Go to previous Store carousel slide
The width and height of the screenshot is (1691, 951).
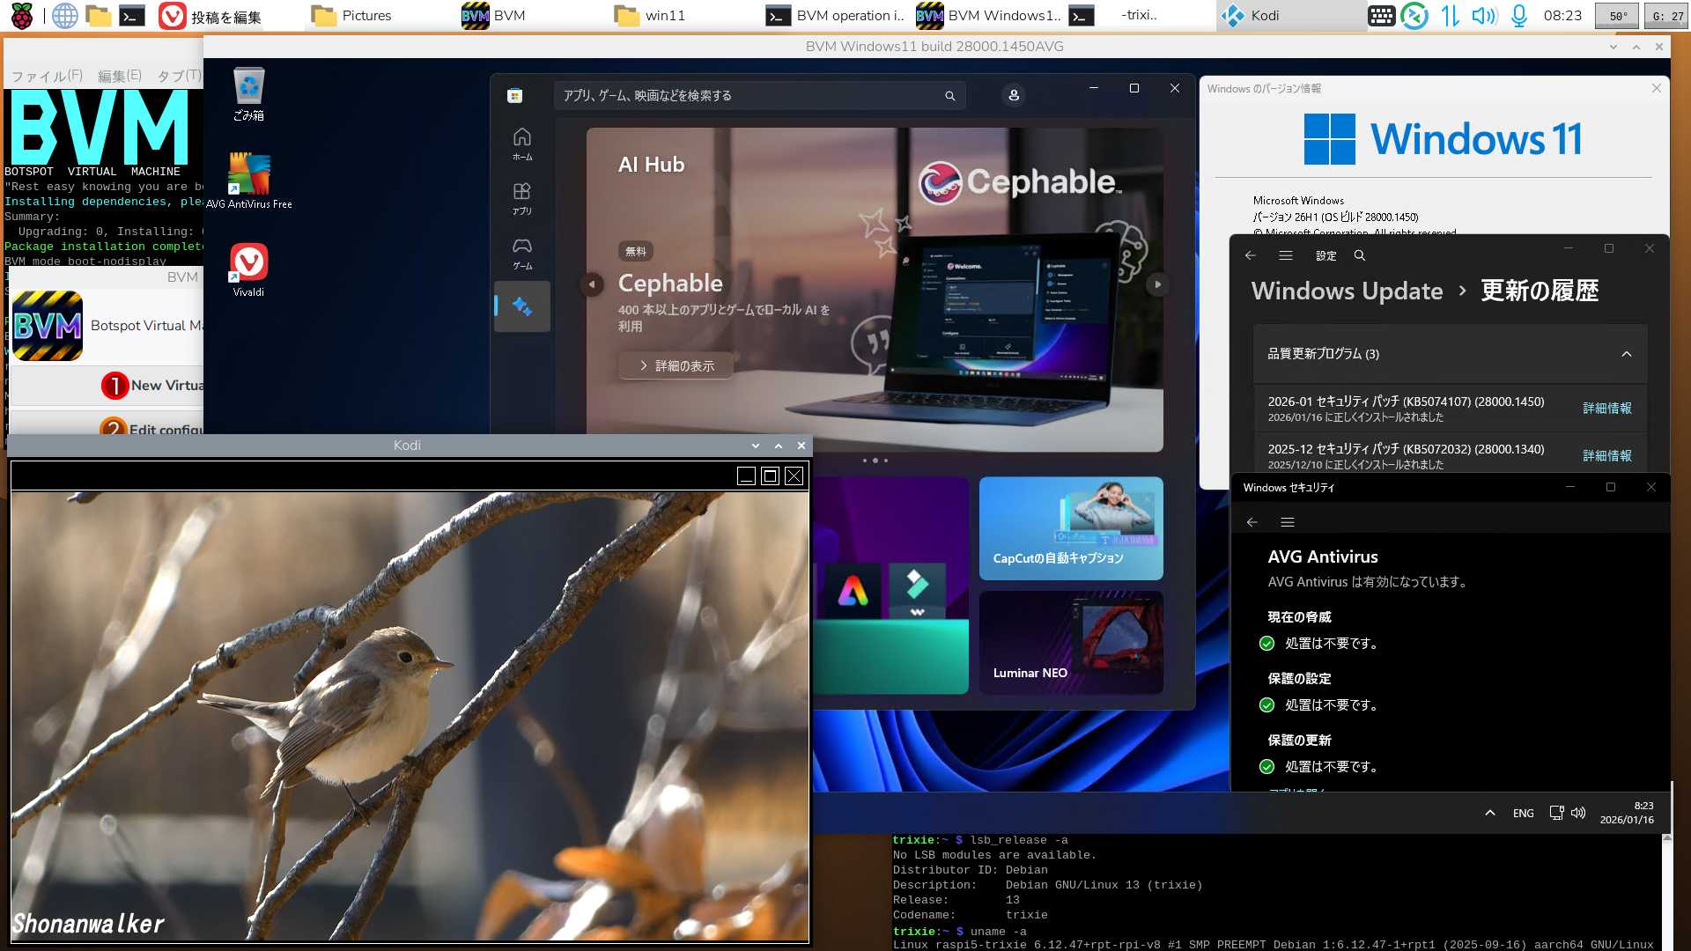592,284
